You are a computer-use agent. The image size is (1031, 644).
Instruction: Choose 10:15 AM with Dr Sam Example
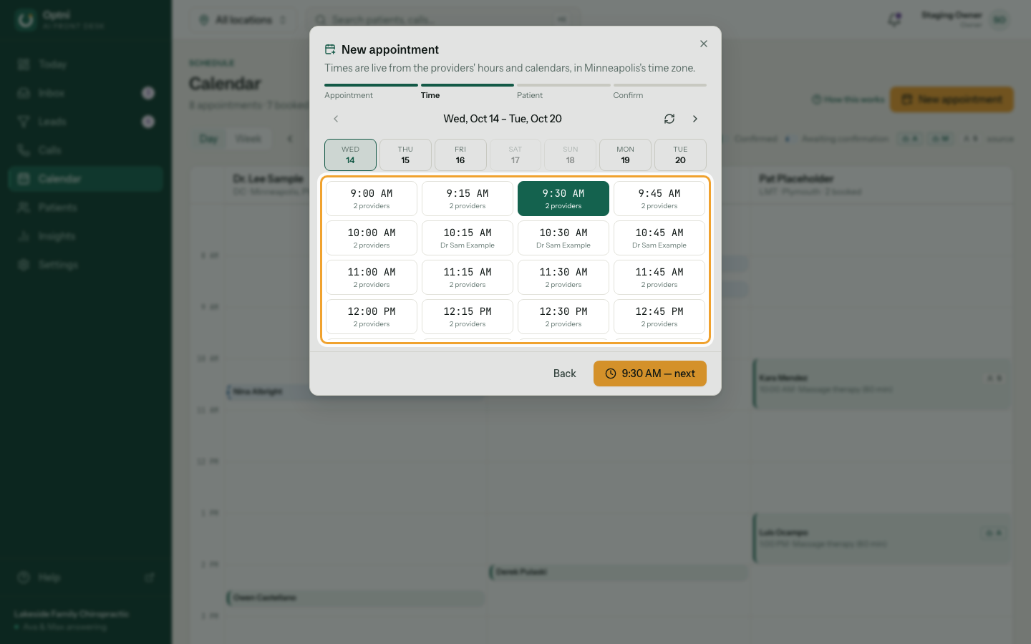[468, 238]
